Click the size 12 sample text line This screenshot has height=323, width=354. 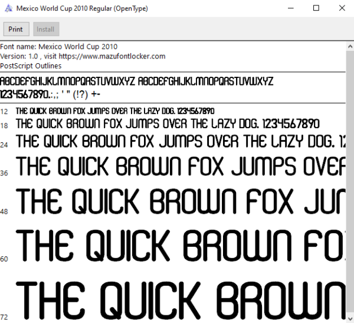pyautogui.click(x=115, y=111)
